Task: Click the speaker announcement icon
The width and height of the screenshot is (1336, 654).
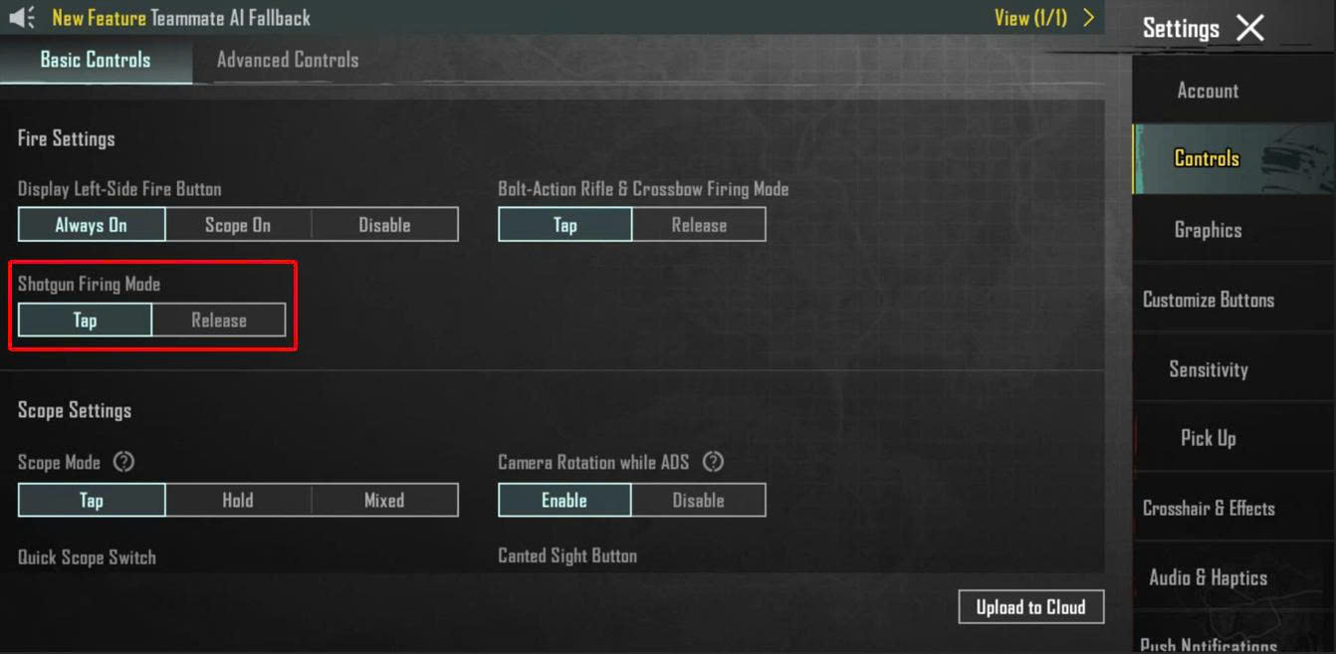Action: pyautogui.click(x=22, y=17)
